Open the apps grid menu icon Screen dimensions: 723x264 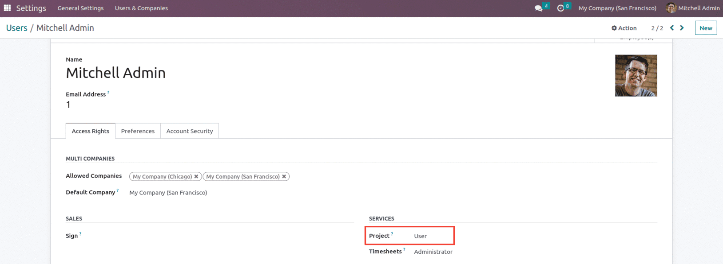(7, 8)
